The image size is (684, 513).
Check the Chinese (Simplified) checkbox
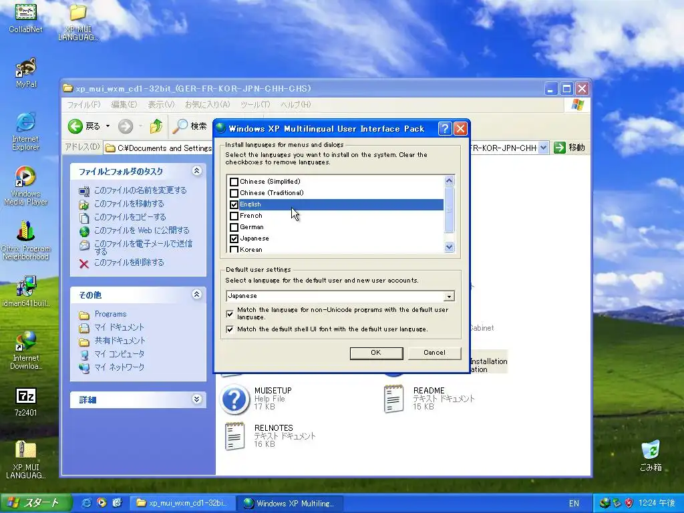234,182
